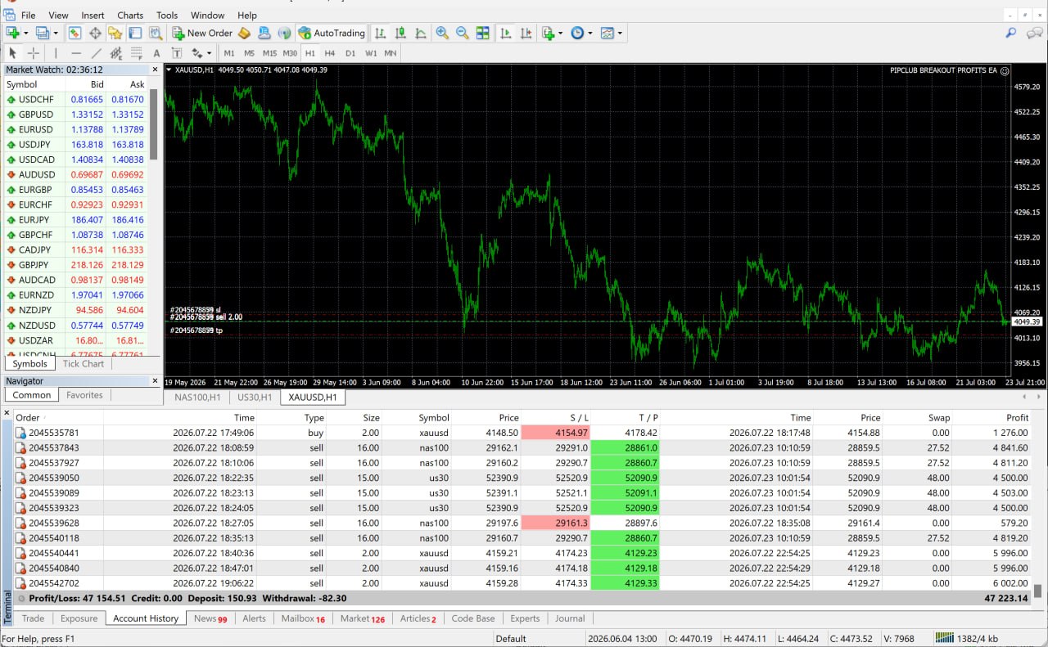Viewport: 1048px width, 647px height.
Task: Toggle the AutoTrading button
Action: [x=332, y=33]
